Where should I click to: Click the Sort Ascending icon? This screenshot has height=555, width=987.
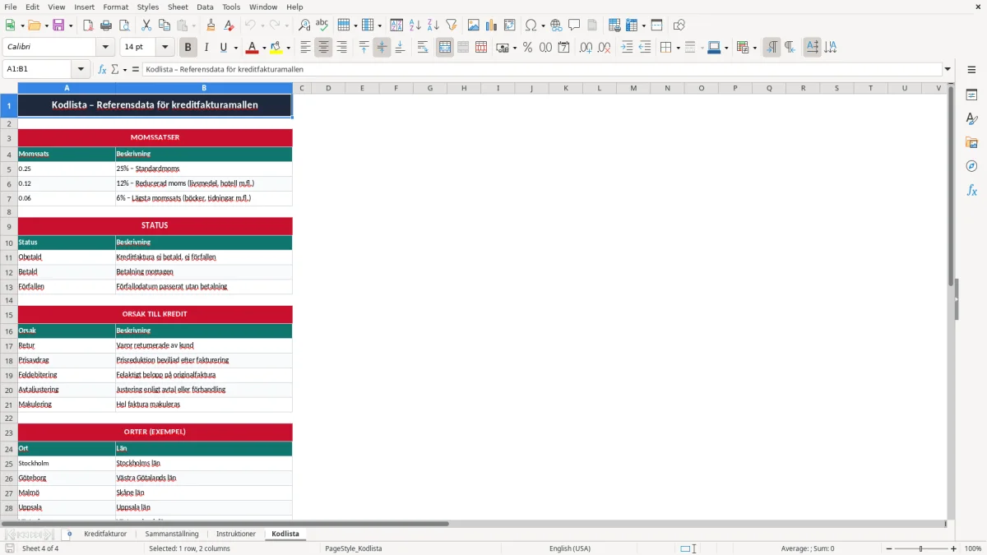pos(415,25)
